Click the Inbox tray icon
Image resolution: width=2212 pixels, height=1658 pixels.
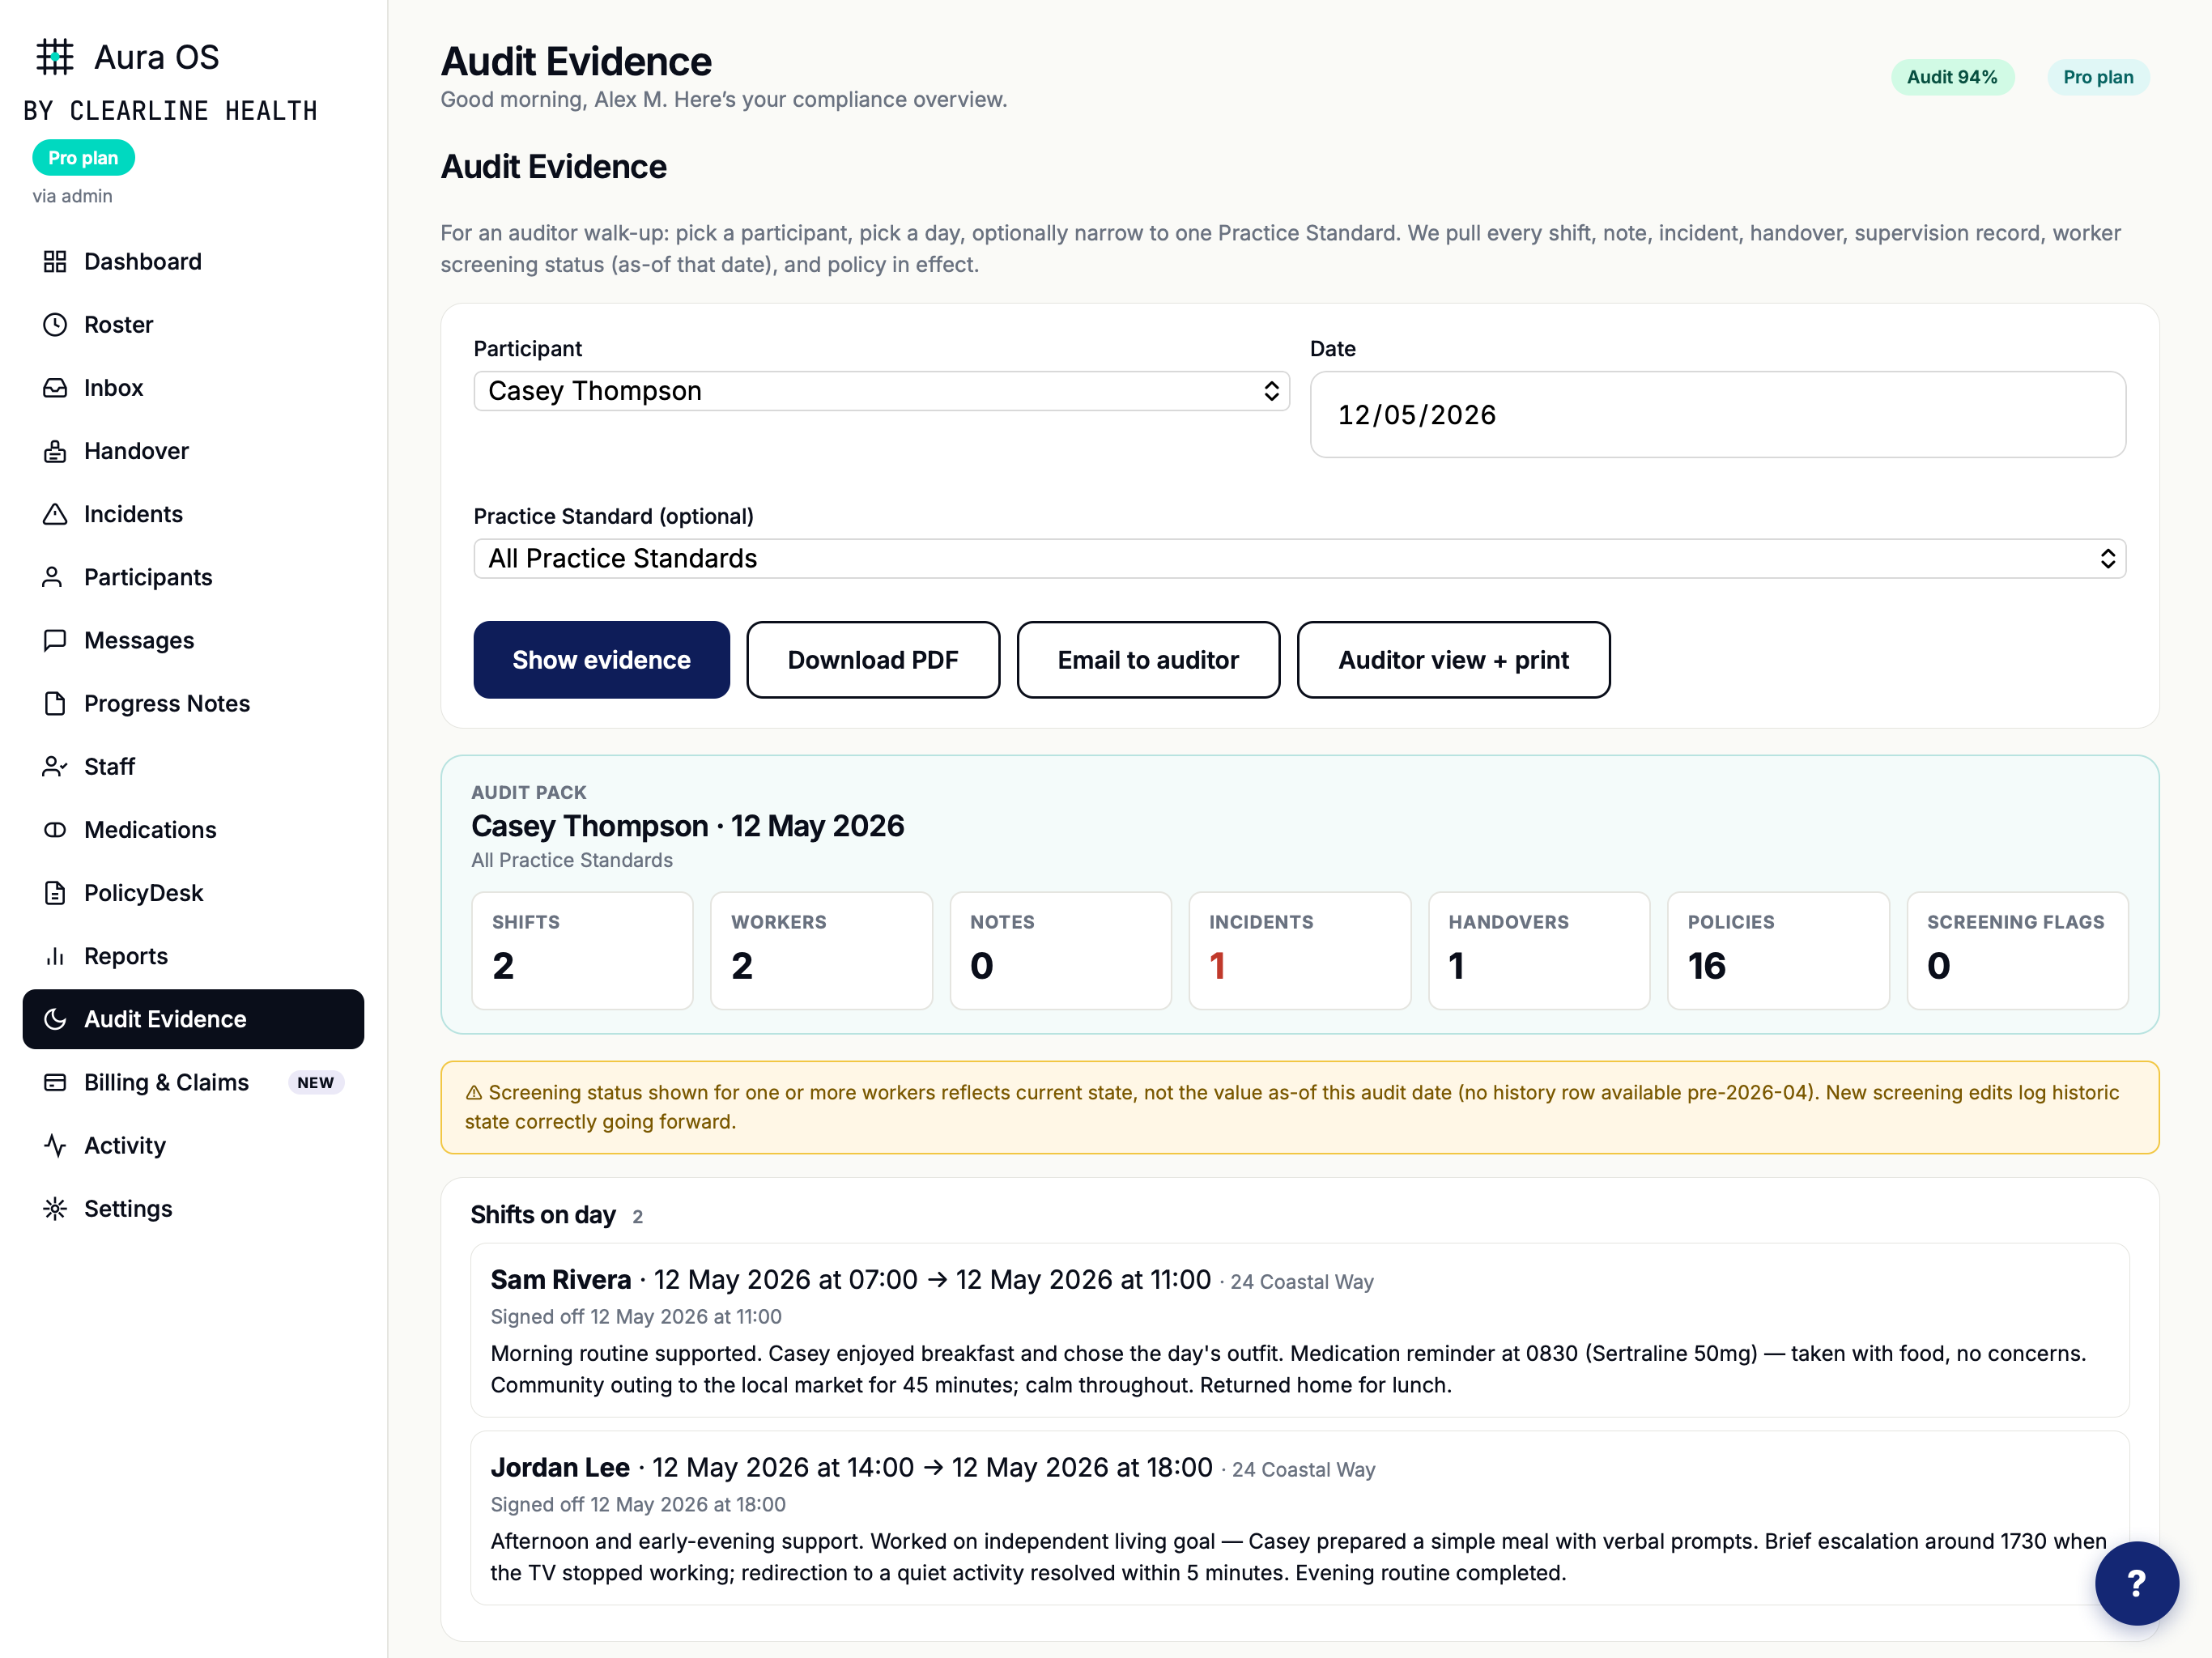(x=55, y=388)
